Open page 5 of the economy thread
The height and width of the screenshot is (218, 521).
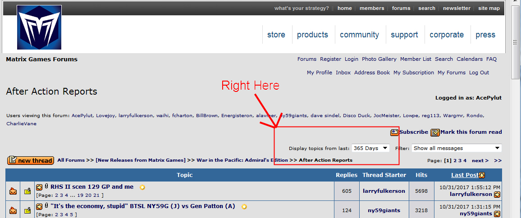(x=71, y=214)
